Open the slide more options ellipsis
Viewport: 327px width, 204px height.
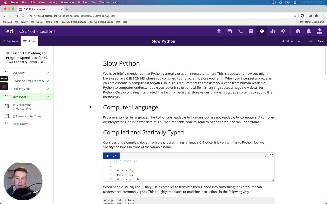[x=300, y=41]
